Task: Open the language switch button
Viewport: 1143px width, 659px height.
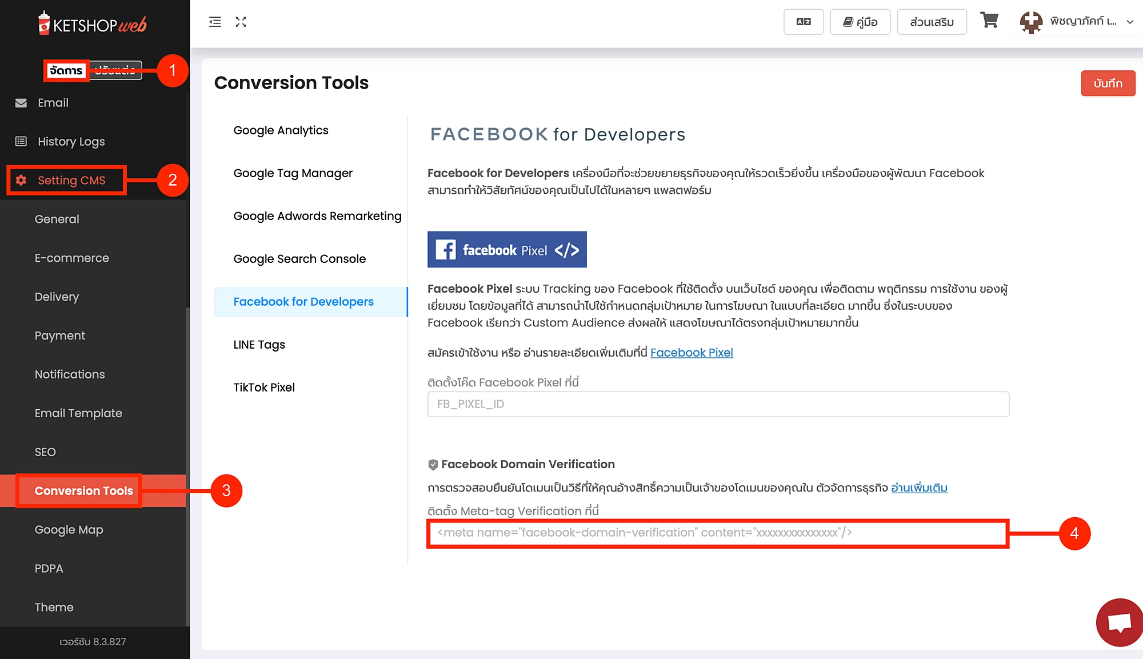Action: click(x=804, y=22)
